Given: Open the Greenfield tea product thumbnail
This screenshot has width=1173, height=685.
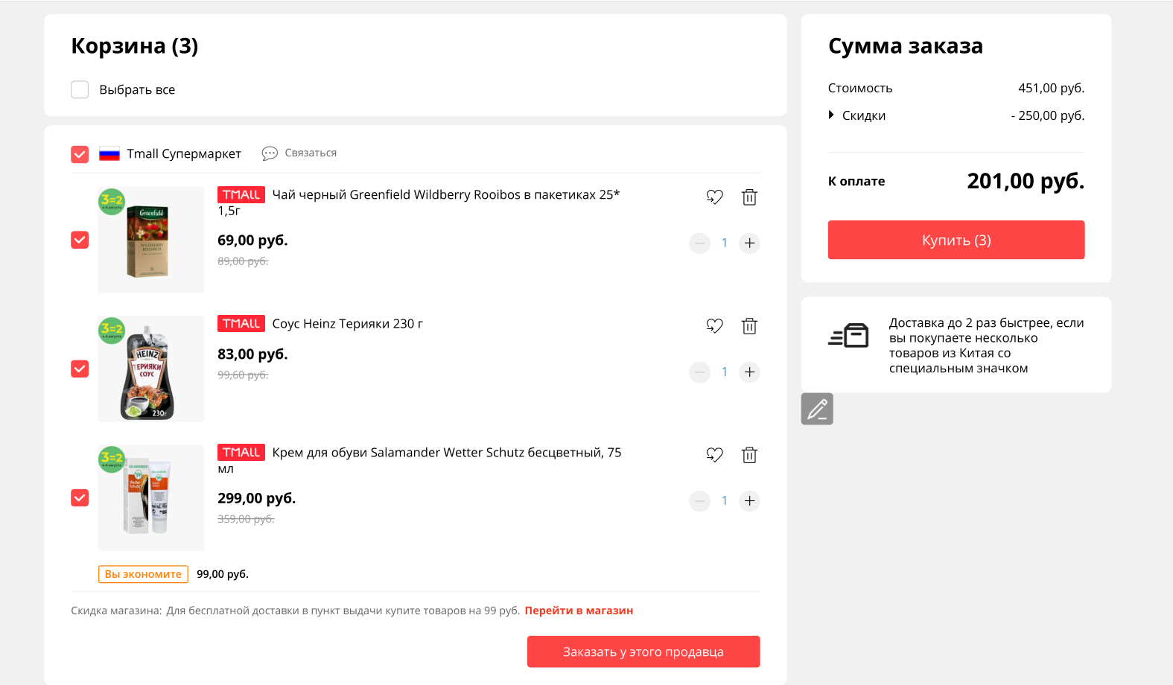Looking at the screenshot, I should click(150, 240).
